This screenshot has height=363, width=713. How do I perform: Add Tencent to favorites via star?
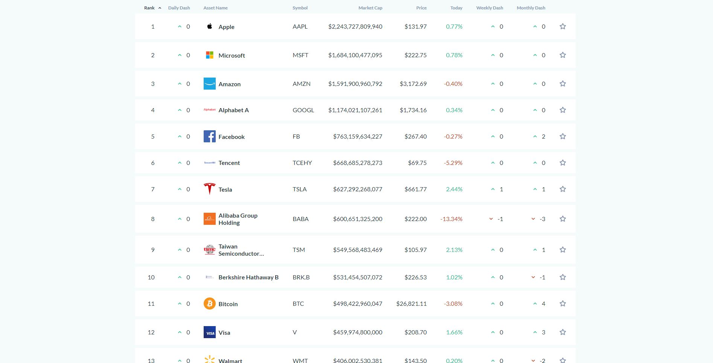coord(563,163)
